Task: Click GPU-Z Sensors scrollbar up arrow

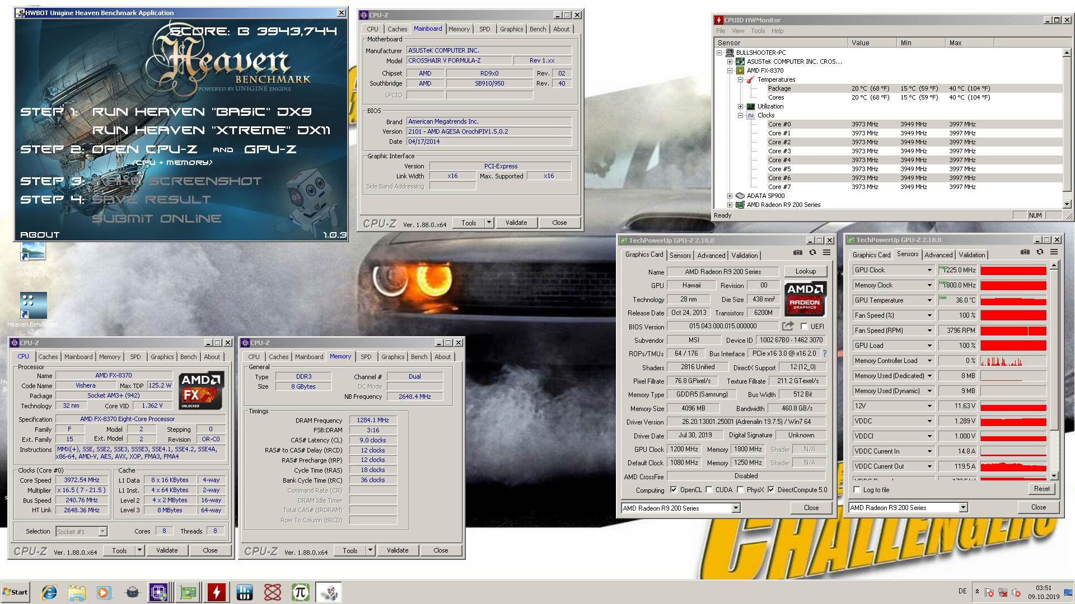Action: [1054, 266]
